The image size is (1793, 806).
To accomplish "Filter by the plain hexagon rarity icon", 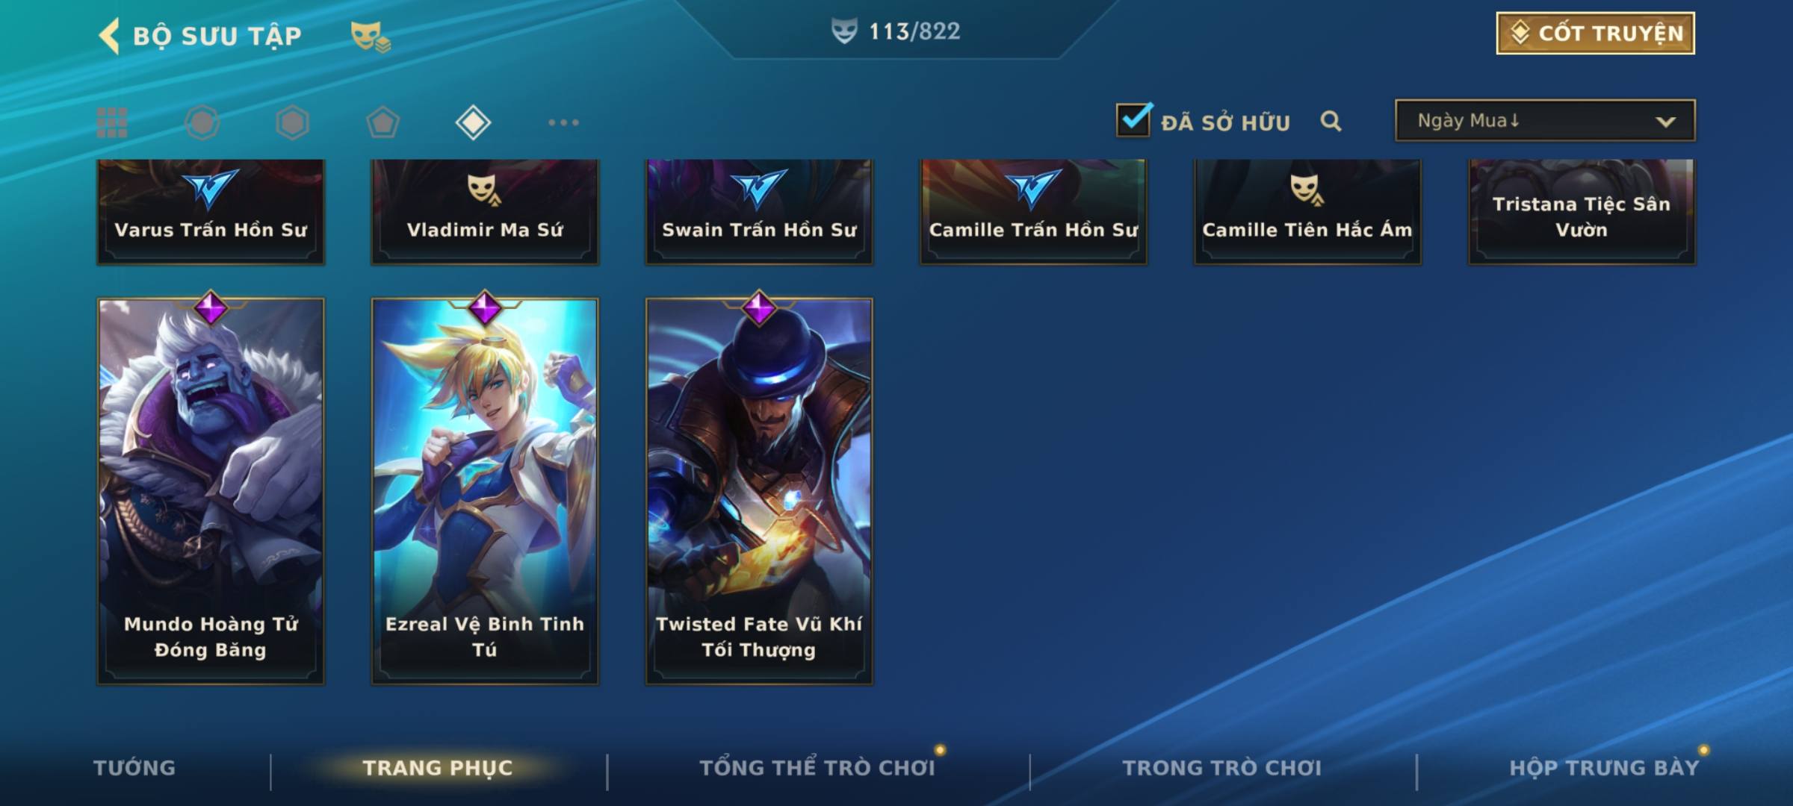I will 292,122.
